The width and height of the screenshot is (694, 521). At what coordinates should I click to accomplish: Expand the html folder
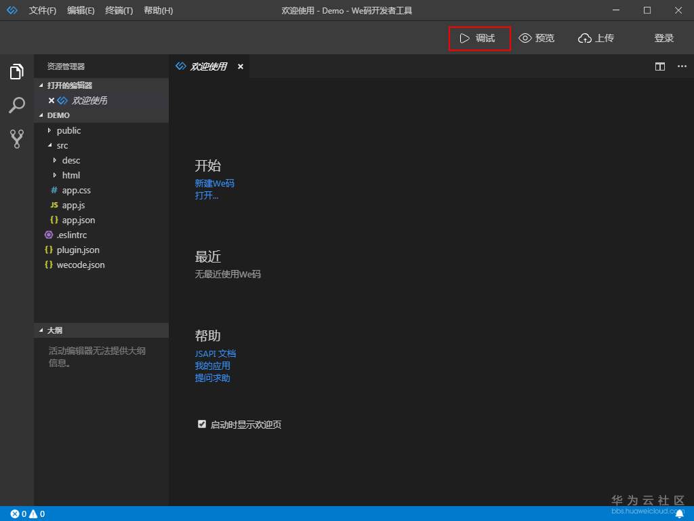102,176
